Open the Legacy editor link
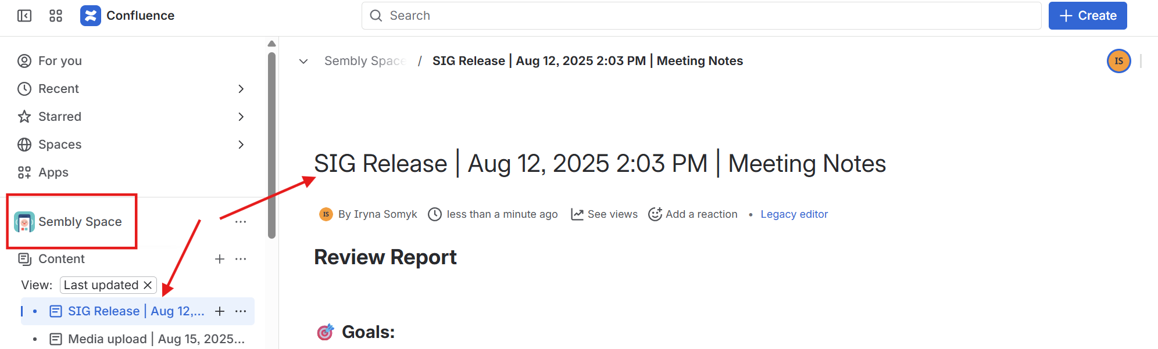 pyautogui.click(x=794, y=214)
